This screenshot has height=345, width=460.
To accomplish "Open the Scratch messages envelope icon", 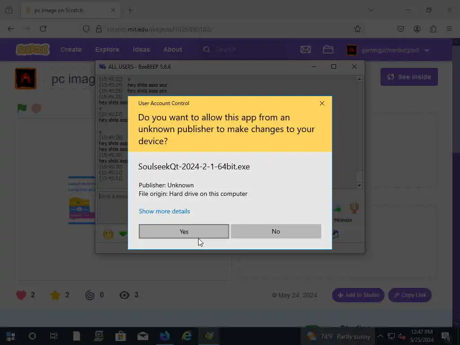I will pyautogui.click(x=305, y=49).
